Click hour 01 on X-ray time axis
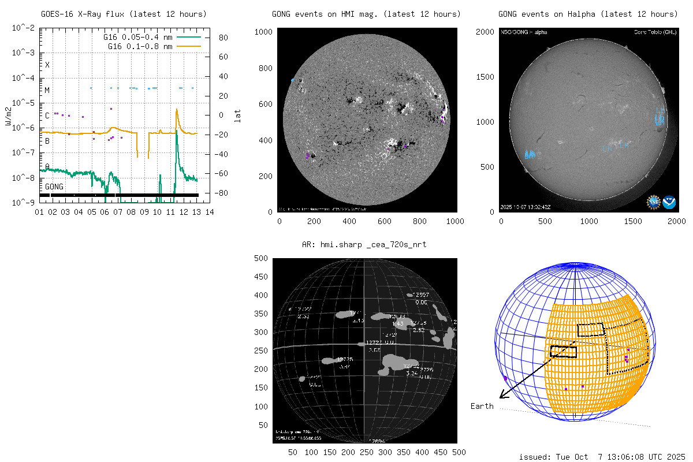Image resolution: width=693 pixels, height=462 pixels. pyautogui.click(x=39, y=212)
